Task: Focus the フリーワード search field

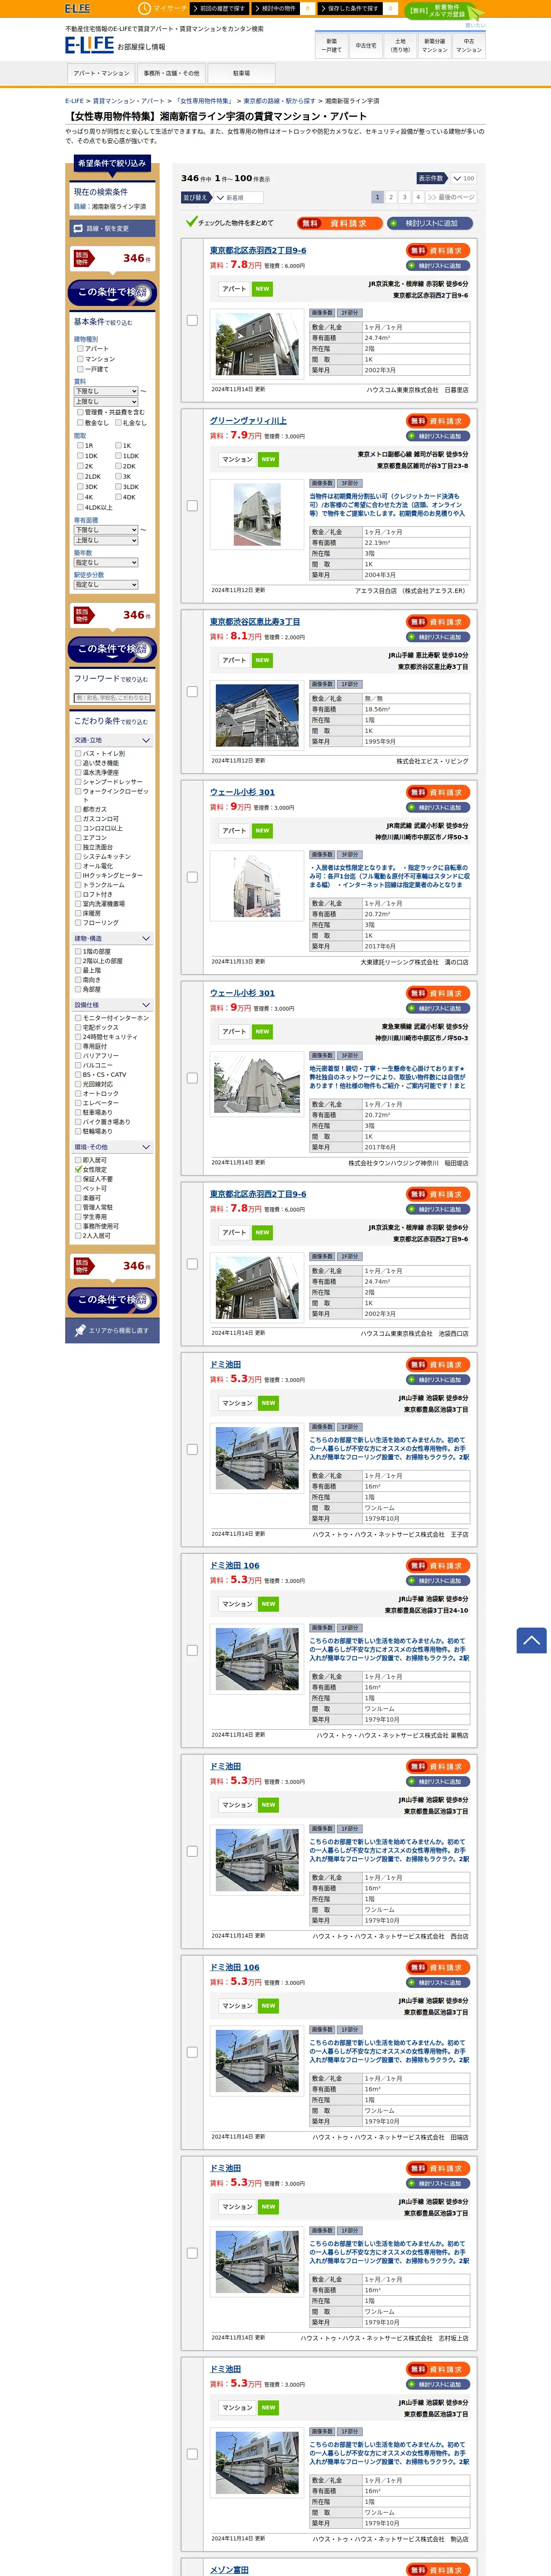Action: [112, 698]
